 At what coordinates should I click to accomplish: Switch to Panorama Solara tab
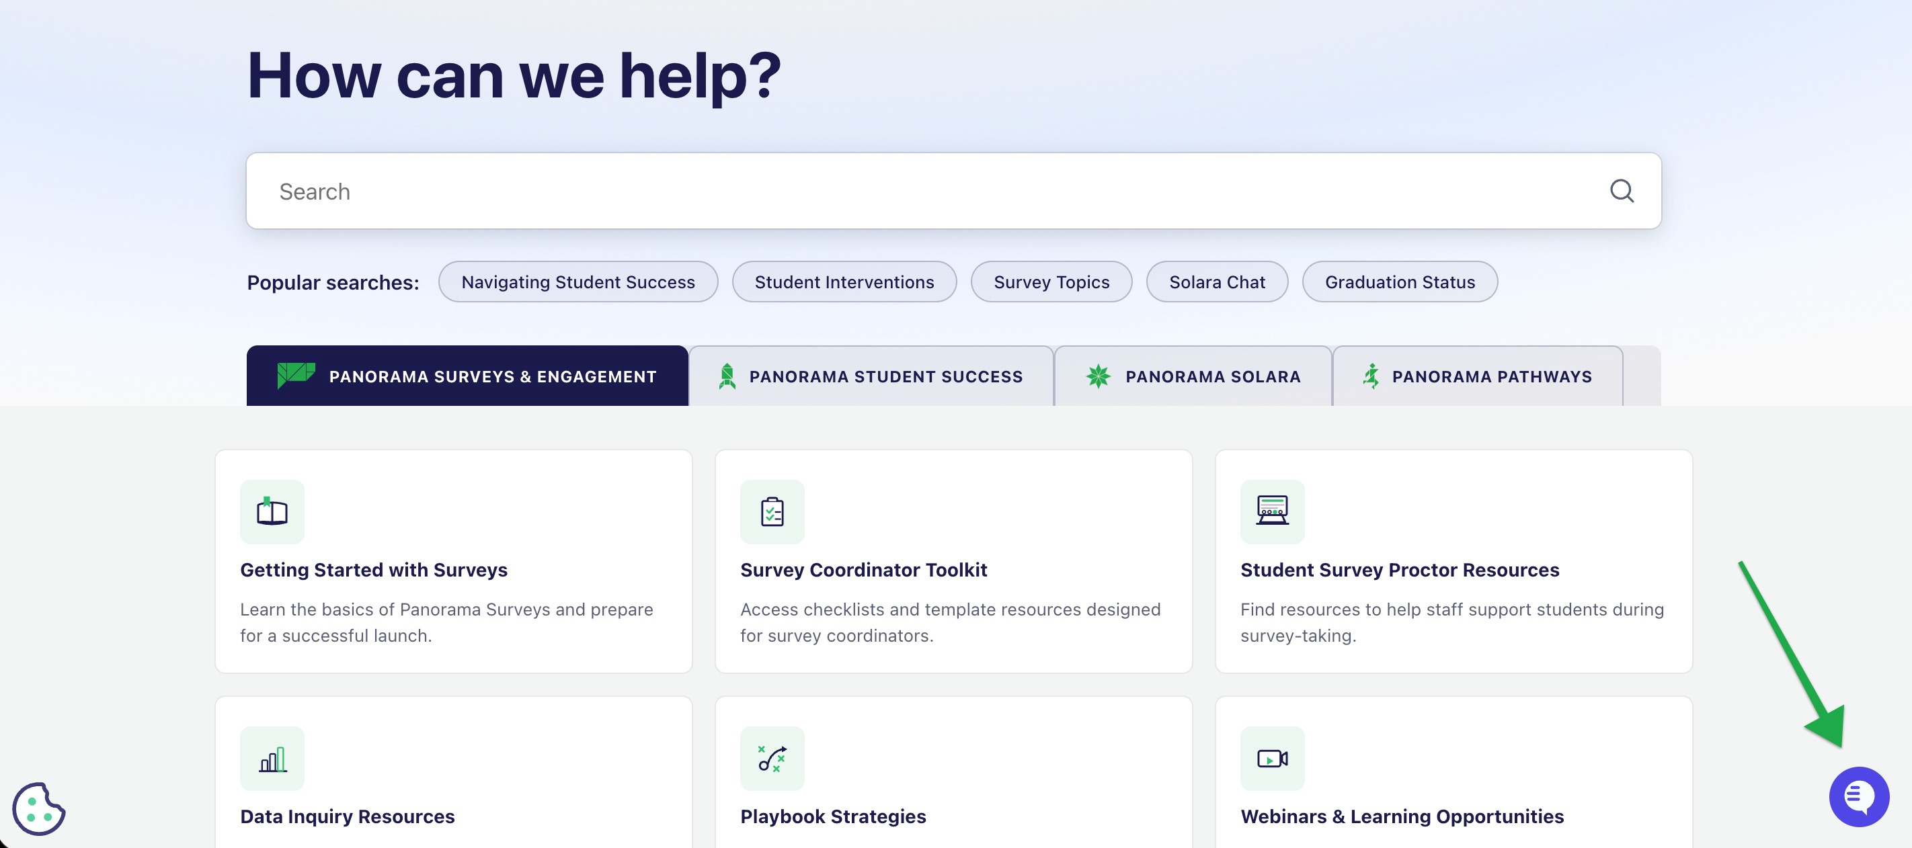tap(1192, 376)
